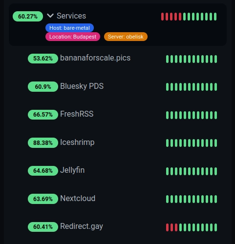
Task: Click the Services group title
Action: (x=71, y=16)
